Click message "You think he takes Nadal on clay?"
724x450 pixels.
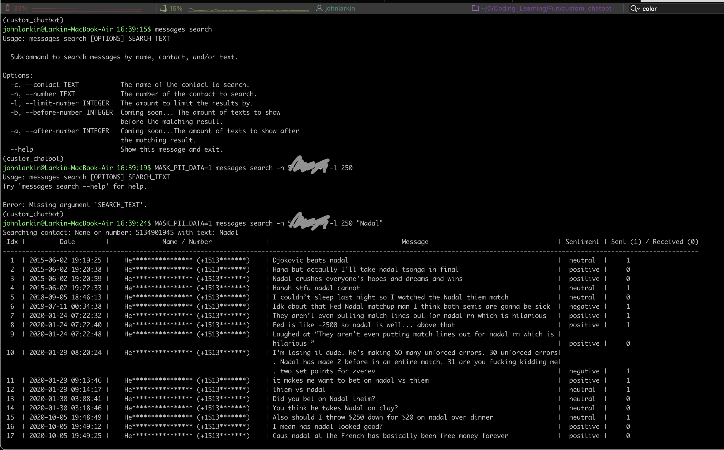(x=335, y=408)
